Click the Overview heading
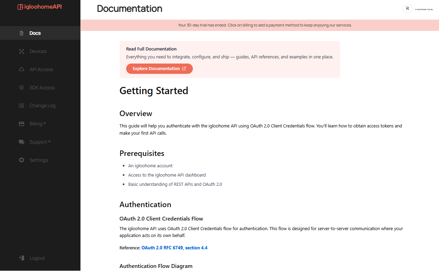 click(x=136, y=114)
